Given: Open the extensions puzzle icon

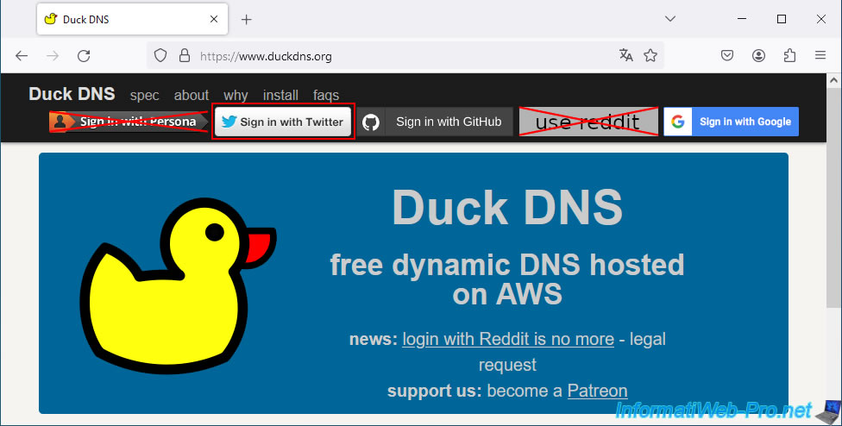Looking at the screenshot, I should point(789,56).
